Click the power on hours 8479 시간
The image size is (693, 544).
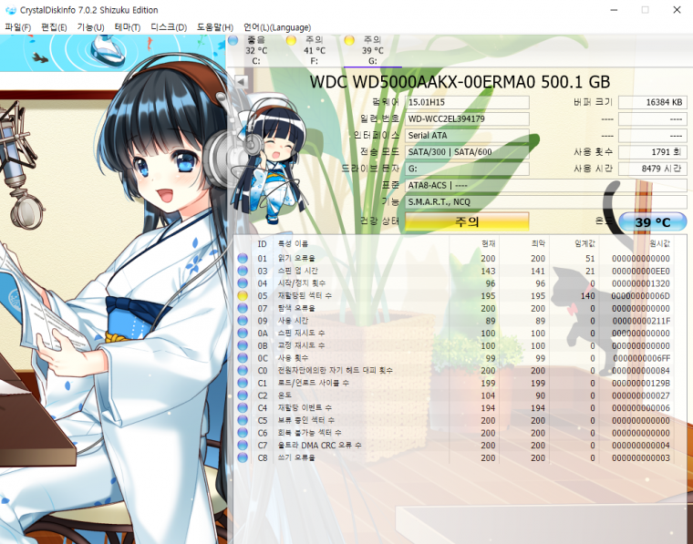point(653,169)
